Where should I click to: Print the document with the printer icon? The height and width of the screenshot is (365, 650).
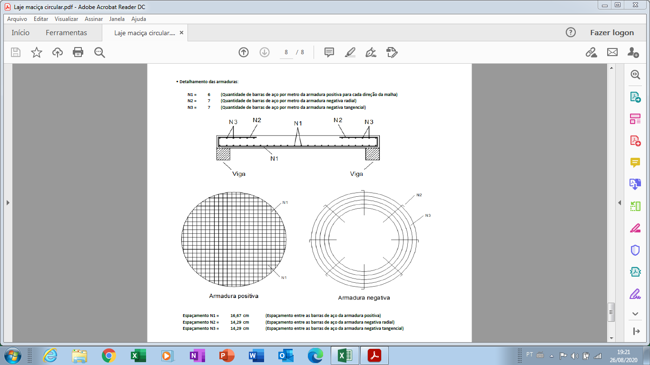click(78, 53)
